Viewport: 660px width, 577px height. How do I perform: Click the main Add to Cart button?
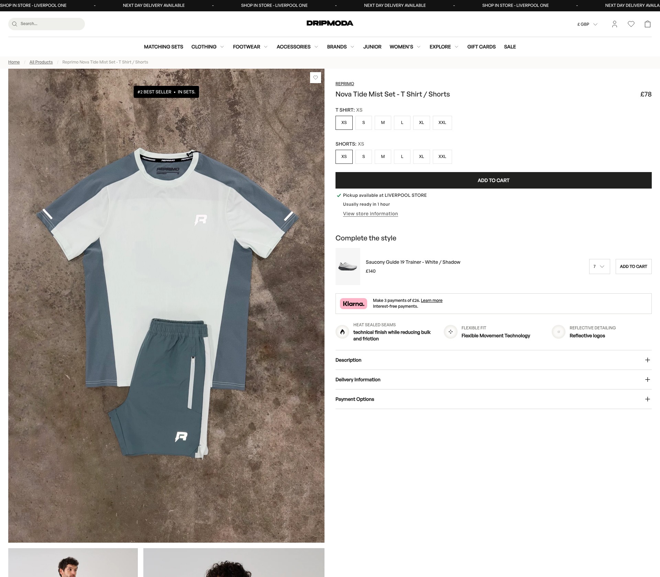(x=493, y=180)
